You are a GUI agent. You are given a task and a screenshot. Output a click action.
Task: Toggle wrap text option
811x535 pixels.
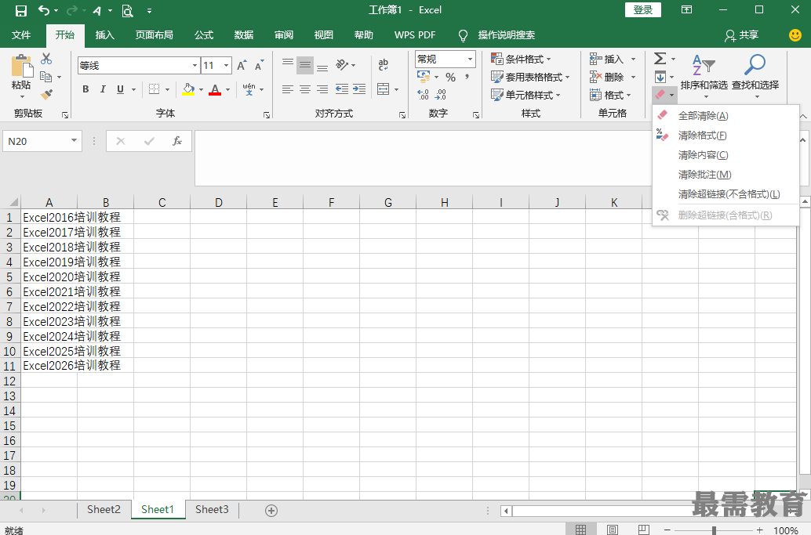(x=384, y=64)
